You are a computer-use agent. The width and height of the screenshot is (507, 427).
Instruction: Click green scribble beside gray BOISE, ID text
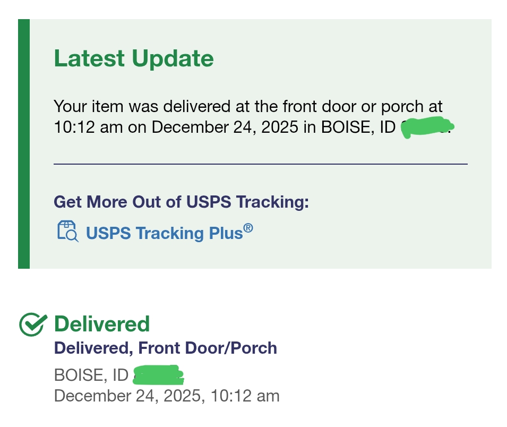click(158, 375)
